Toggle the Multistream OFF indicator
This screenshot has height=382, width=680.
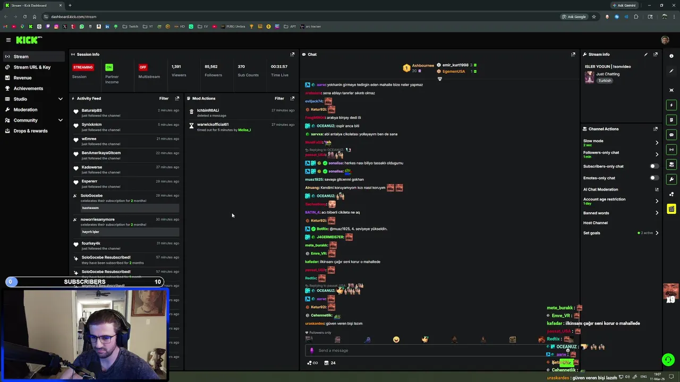coord(142,67)
